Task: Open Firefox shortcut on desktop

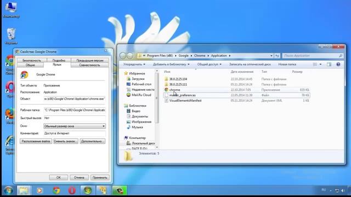Action: point(10,115)
